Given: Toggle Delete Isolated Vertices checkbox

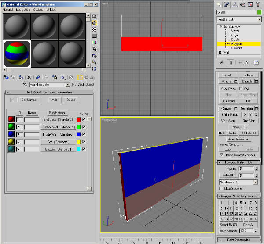Looking at the screenshot, I should [x=221, y=155].
